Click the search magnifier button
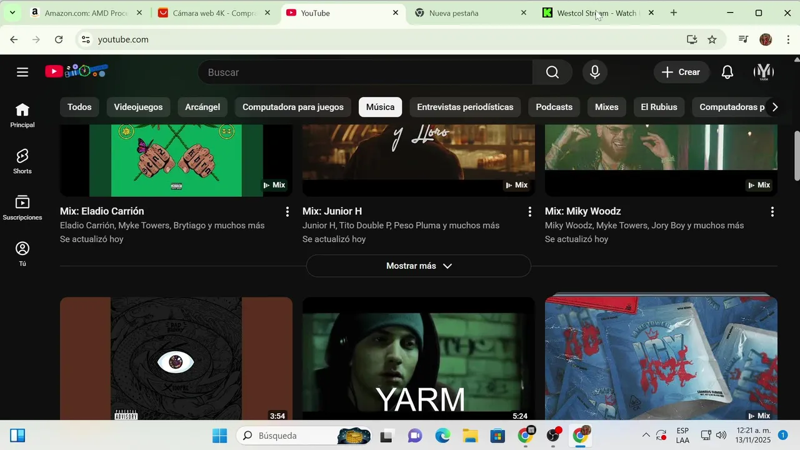Image resolution: width=800 pixels, height=450 pixels. point(552,72)
